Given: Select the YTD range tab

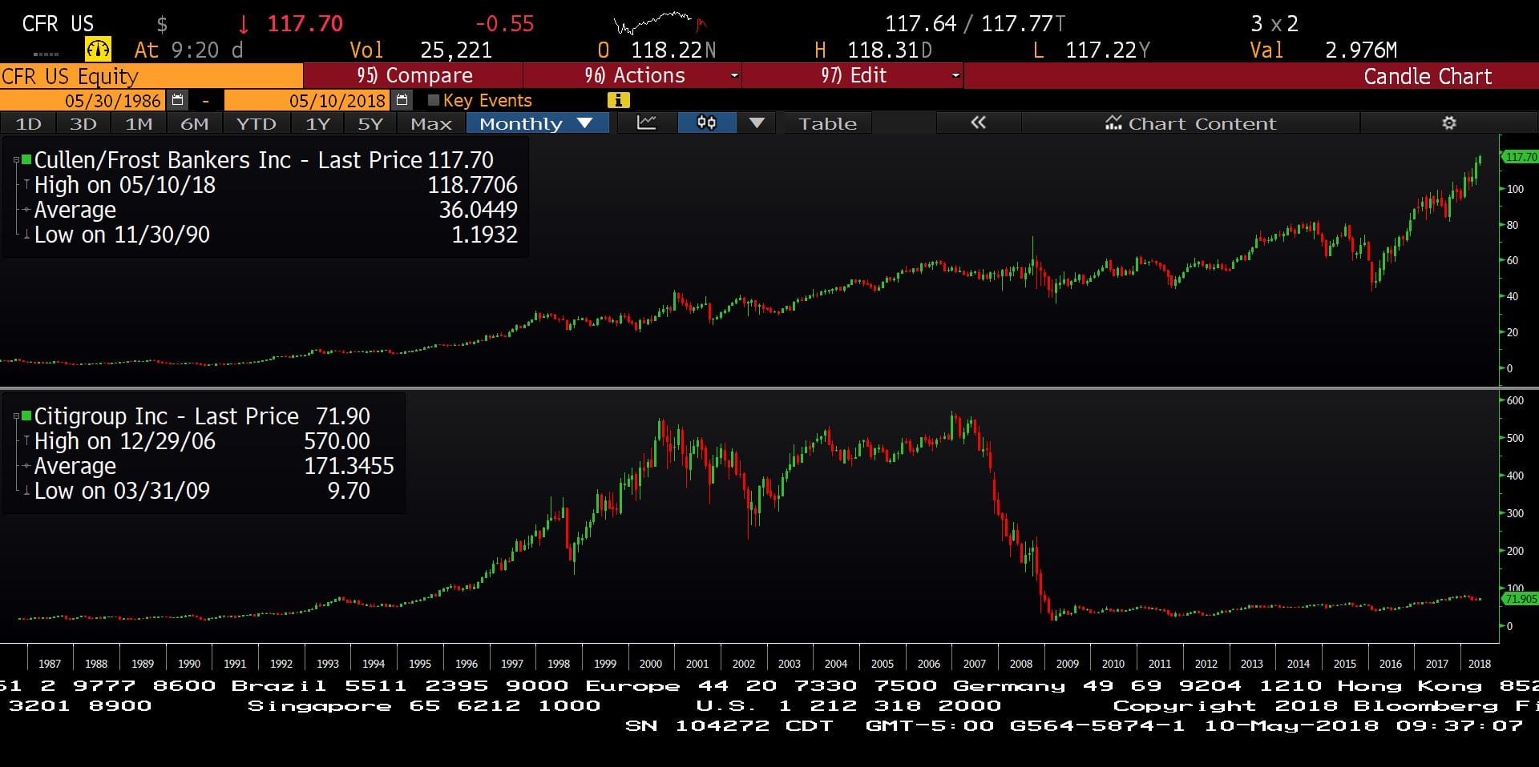Looking at the screenshot, I should pos(256,123).
